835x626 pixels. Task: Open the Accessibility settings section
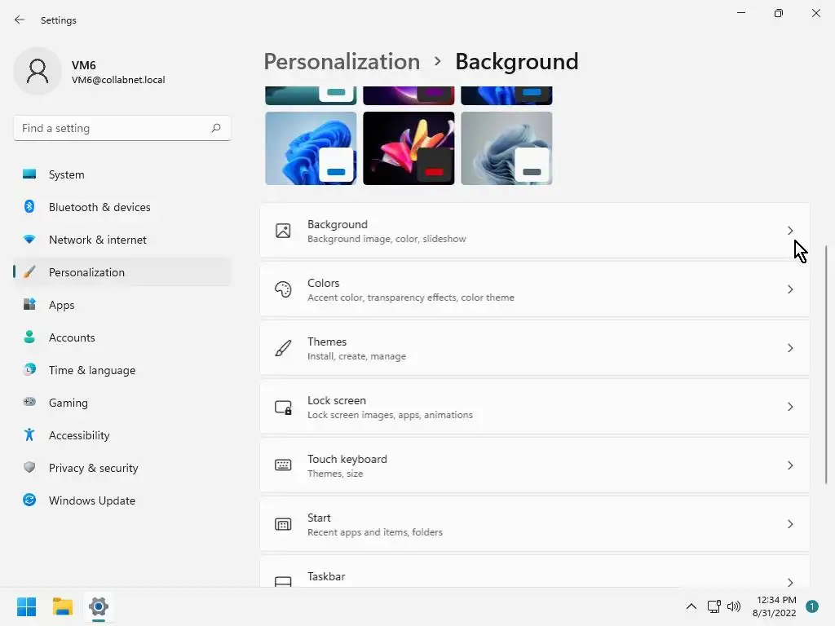click(x=79, y=435)
